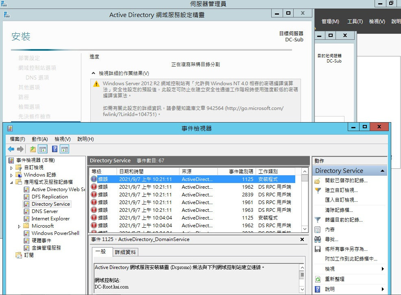Click the error icon of event 2839 row
This screenshot has height=295, width=401.
pyautogui.click(x=94, y=194)
